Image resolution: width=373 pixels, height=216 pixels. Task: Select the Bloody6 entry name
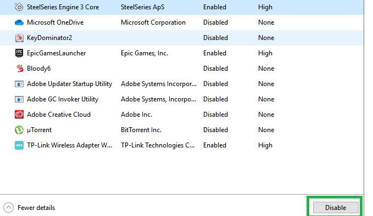coord(38,69)
